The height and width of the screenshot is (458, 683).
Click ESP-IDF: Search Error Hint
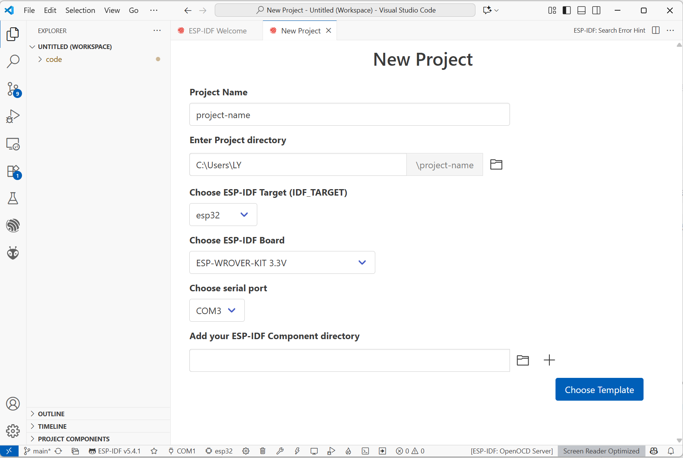[x=609, y=30]
